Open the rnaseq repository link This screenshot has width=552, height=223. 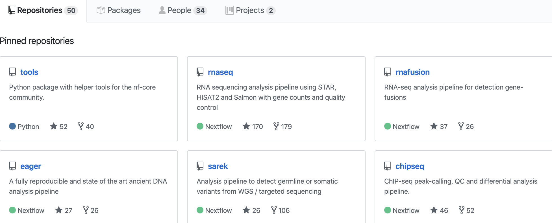click(x=220, y=72)
